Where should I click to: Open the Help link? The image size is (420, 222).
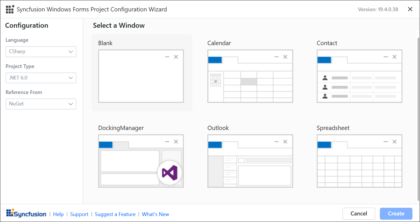58,214
